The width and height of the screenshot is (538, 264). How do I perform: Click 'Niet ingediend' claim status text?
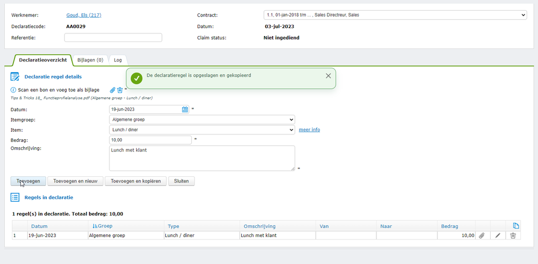281,38
